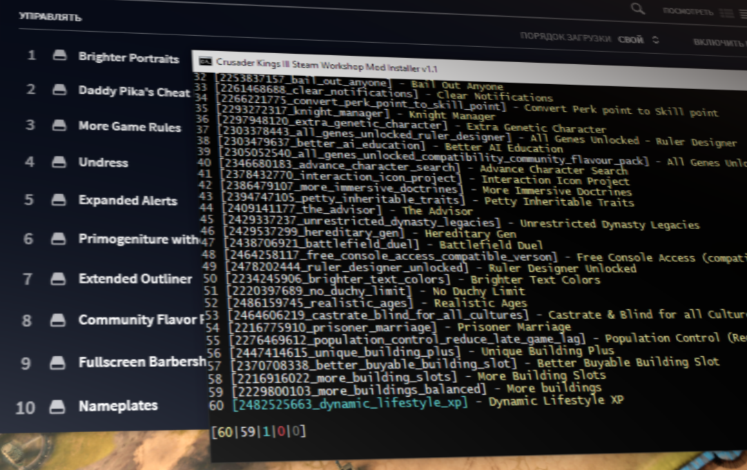747x470 pixels.
Task: Click the drive icon next to Daddy Pika's Cheat
Action: pos(60,90)
